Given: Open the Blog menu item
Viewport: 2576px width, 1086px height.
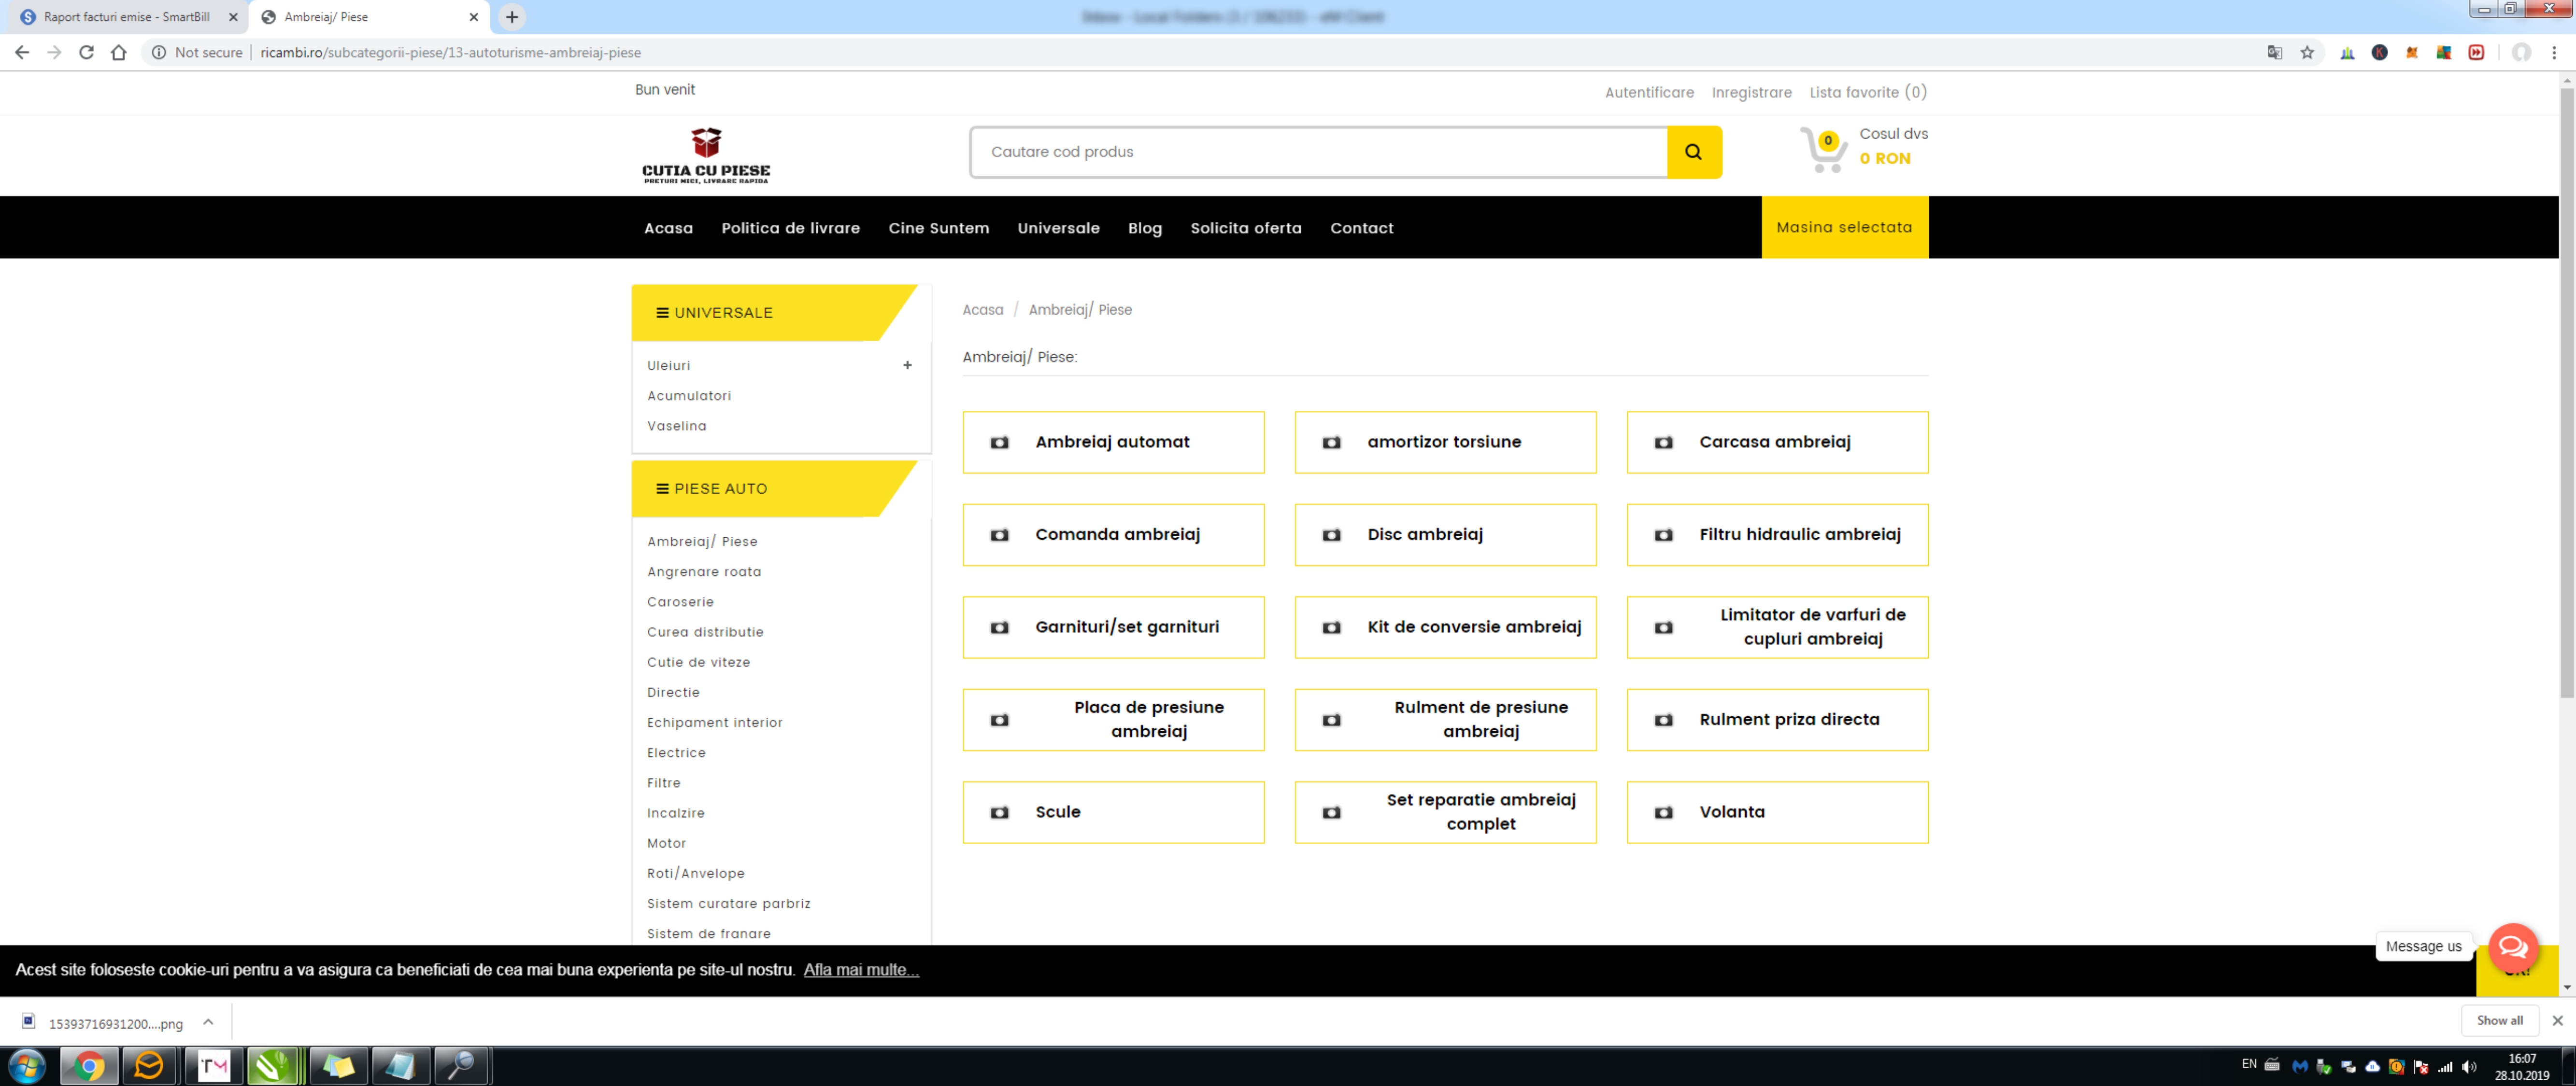Looking at the screenshot, I should point(1144,228).
